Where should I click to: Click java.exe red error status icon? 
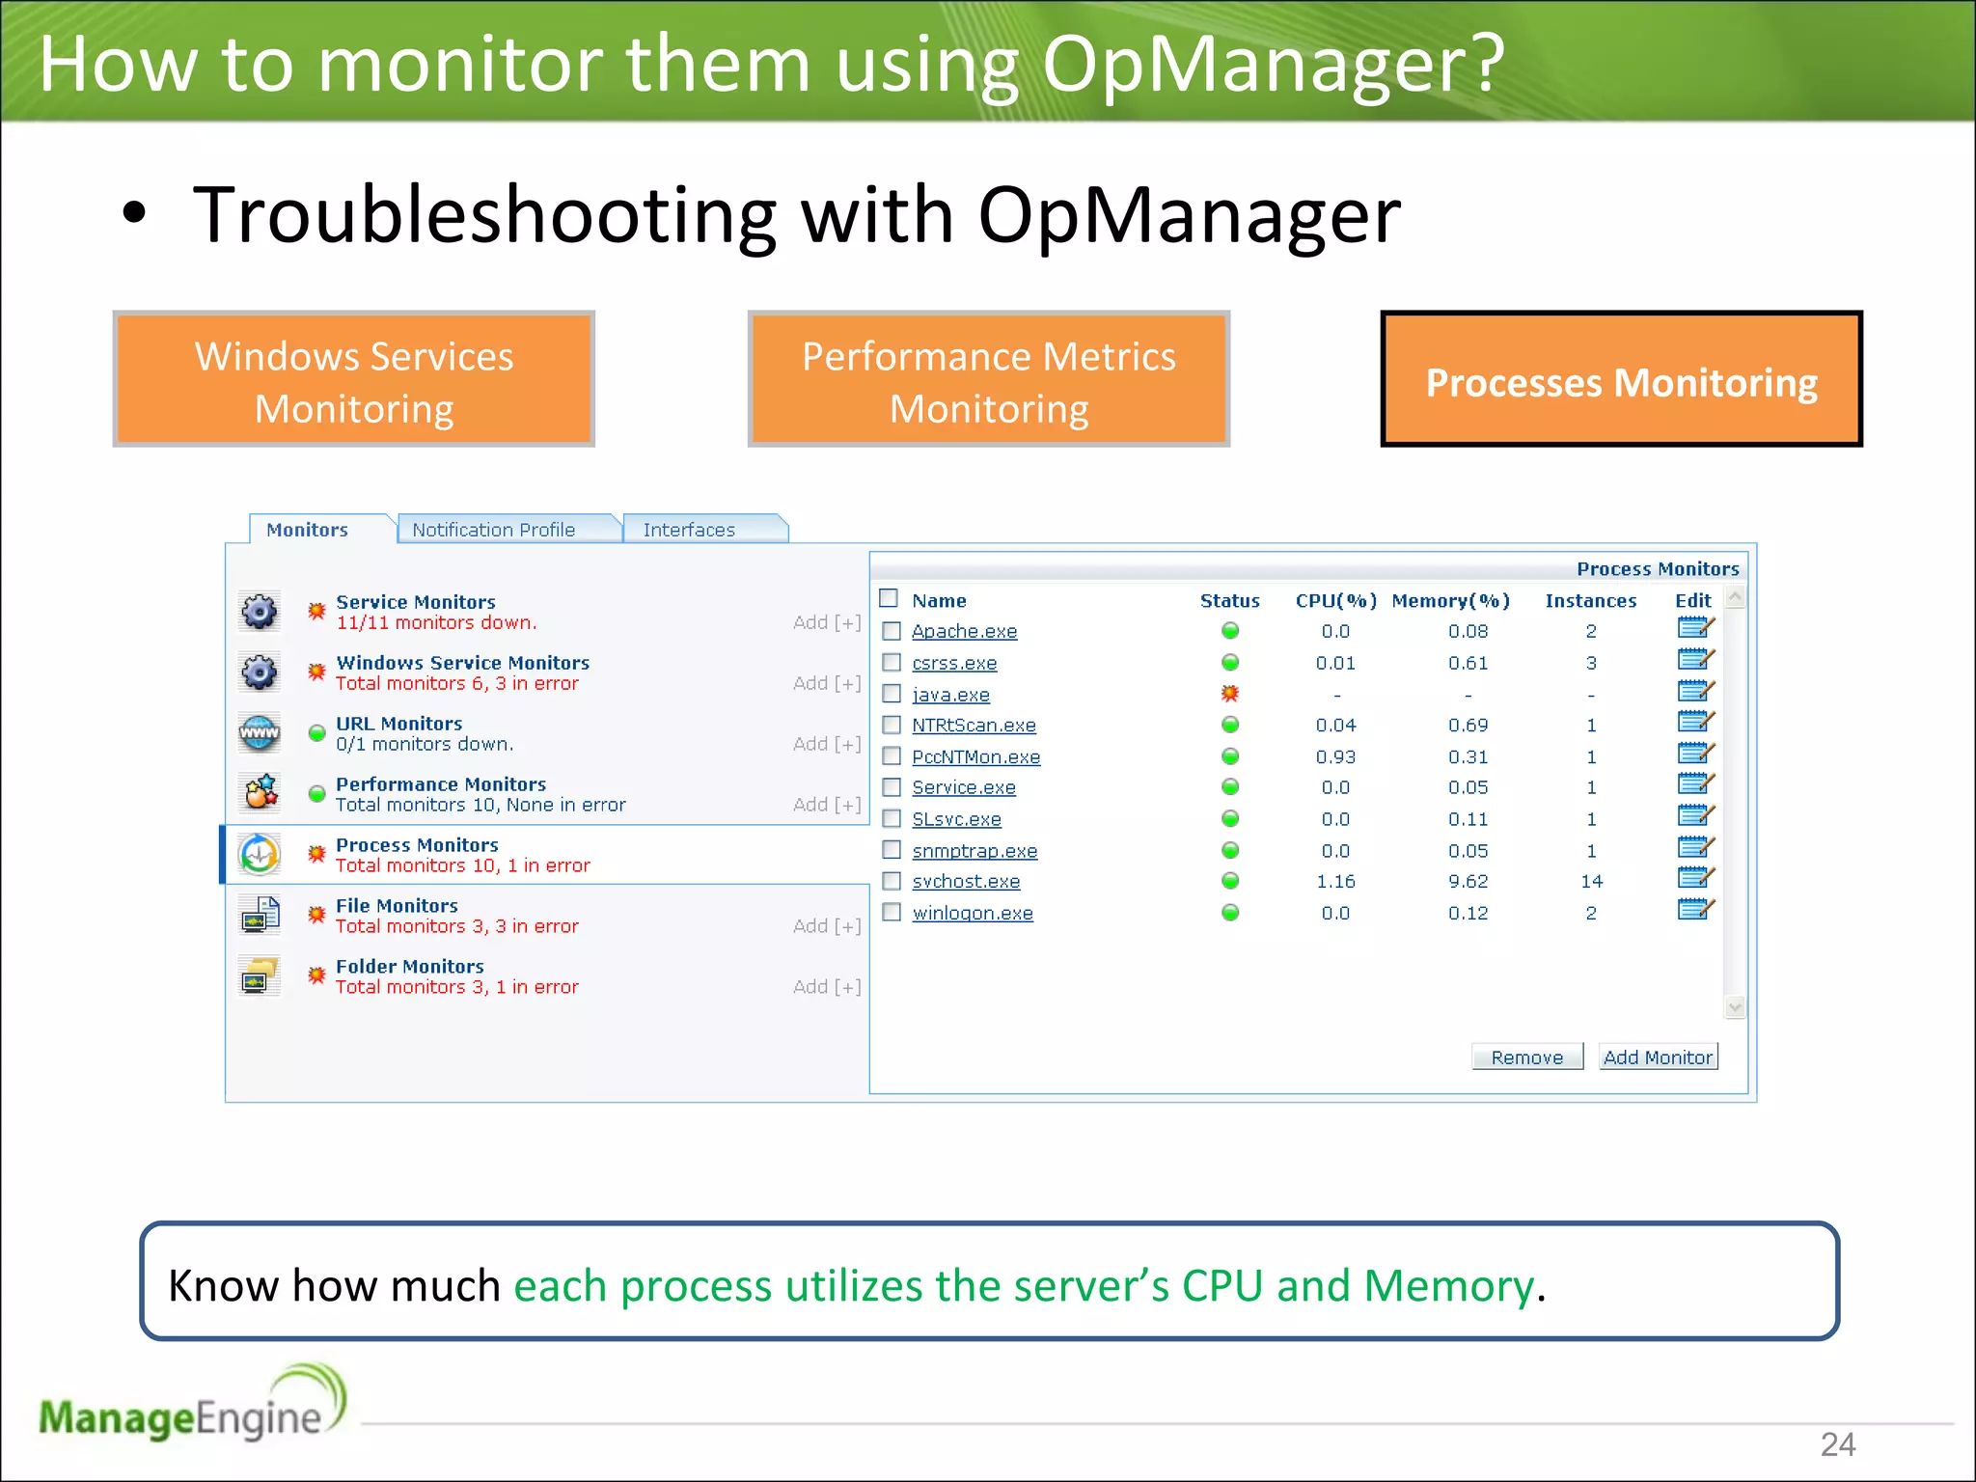tap(1230, 694)
